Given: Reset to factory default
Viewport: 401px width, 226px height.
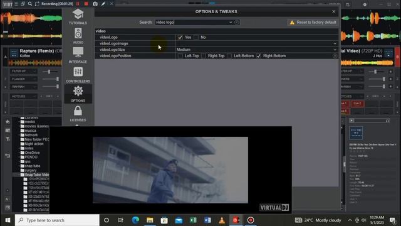Looking at the screenshot, I should [313, 23].
